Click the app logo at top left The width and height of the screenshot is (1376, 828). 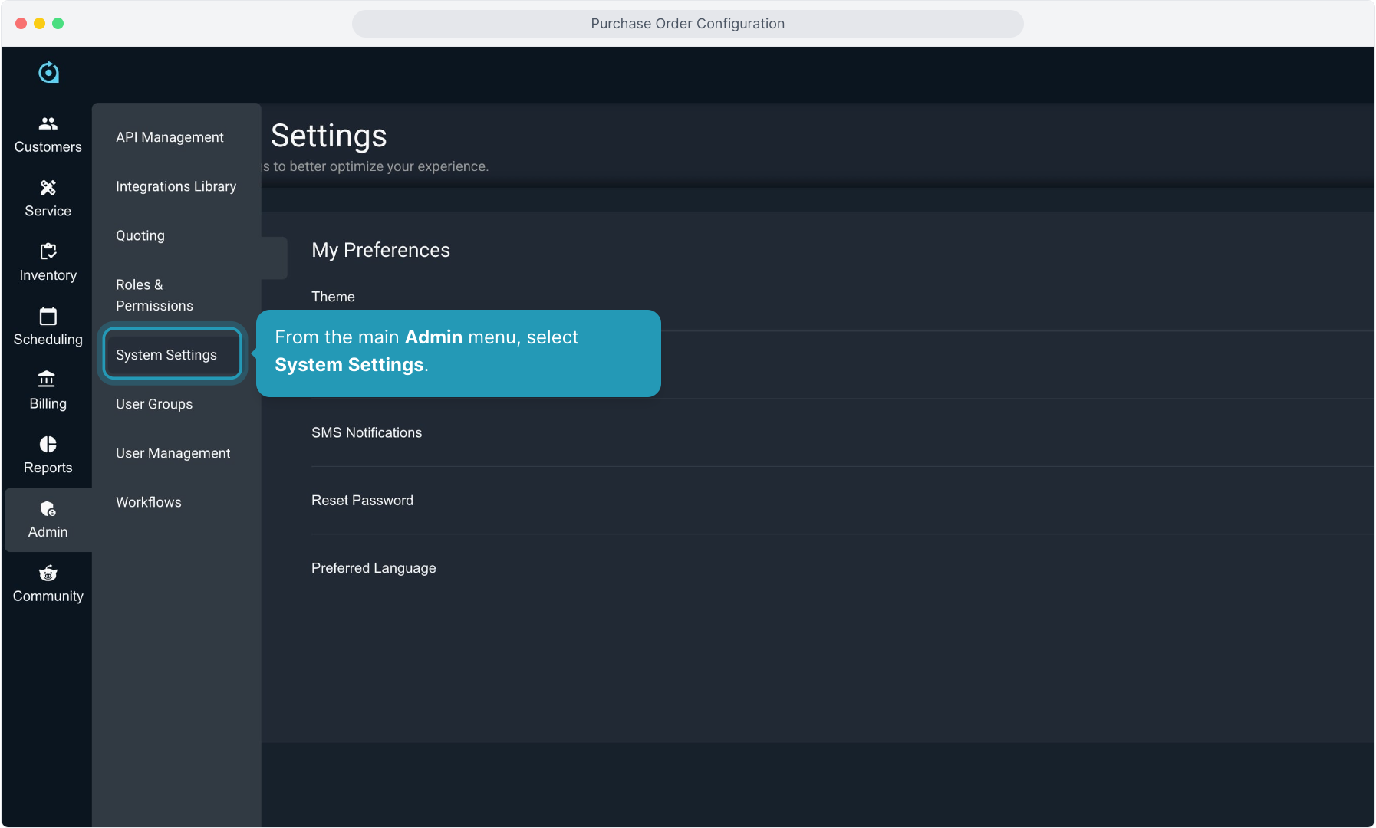point(48,72)
